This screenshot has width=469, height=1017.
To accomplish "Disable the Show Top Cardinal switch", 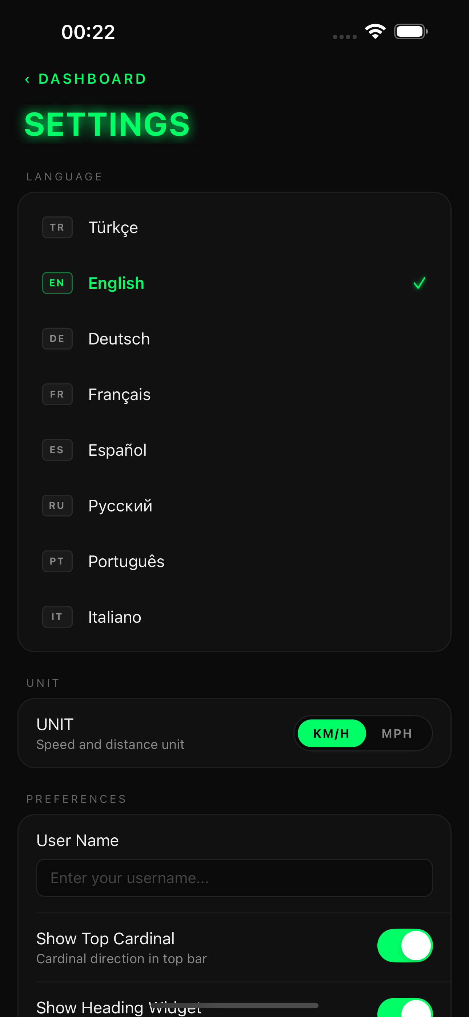I will [x=405, y=946].
